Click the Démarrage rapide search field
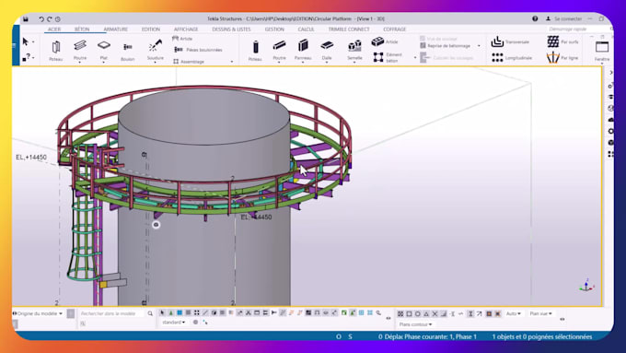Image resolution: width=626 pixels, height=353 pixels. (x=577, y=29)
